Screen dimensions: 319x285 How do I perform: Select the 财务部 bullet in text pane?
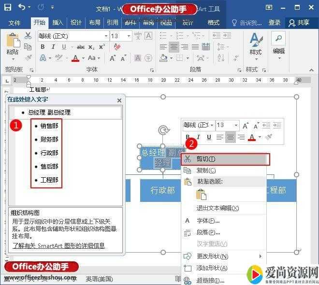click(49, 139)
